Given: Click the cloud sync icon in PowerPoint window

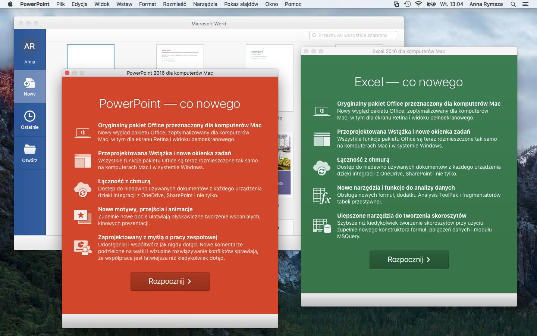Looking at the screenshot, I should [x=83, y=189].
